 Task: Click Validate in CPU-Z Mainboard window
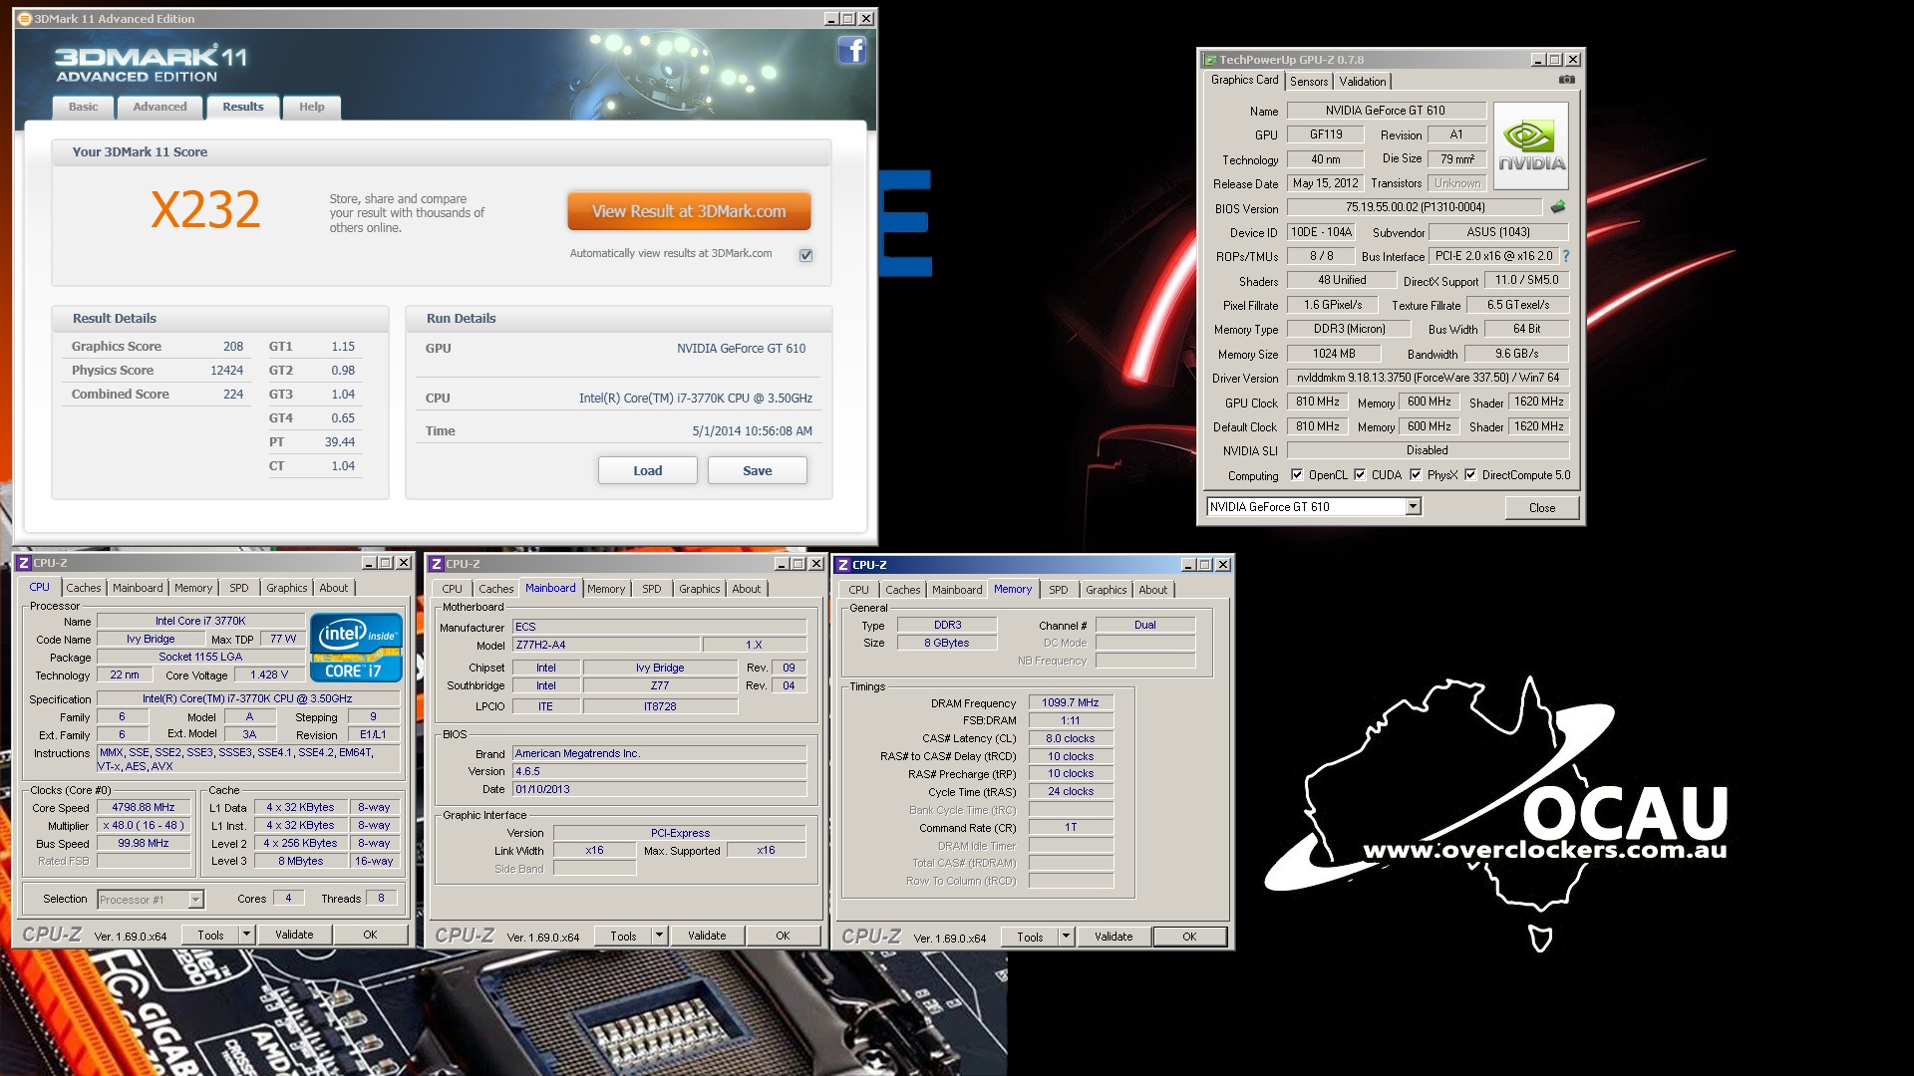707,936
